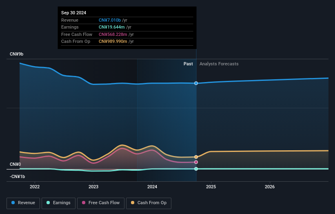This screenshot has height=214, width=335.
Task: Click the Sep 30 2024 tooltip date
Action: click(x=74, y=13)
